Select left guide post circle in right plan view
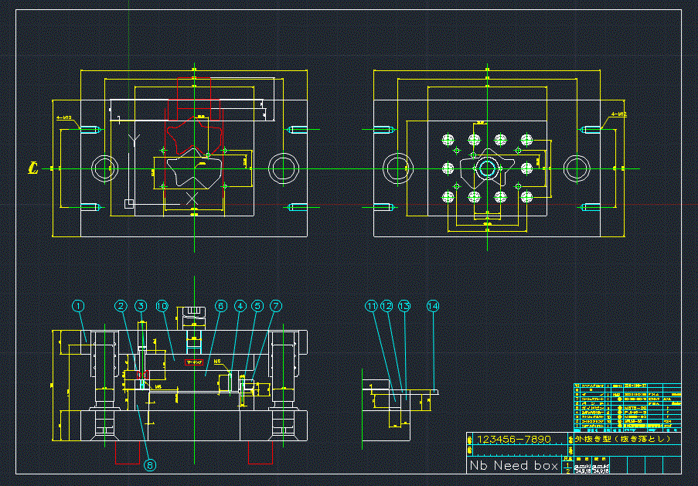This screenshot has height=486, width=698. point(398,168)
